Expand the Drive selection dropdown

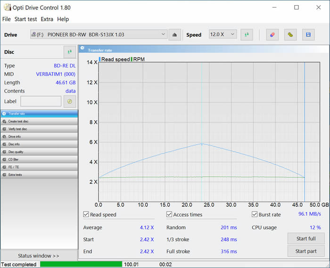(x=164, y=34)
